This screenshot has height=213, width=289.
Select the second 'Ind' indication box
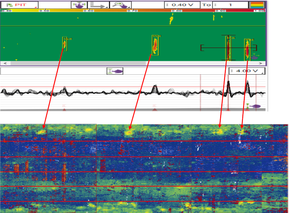click(155, 45)
